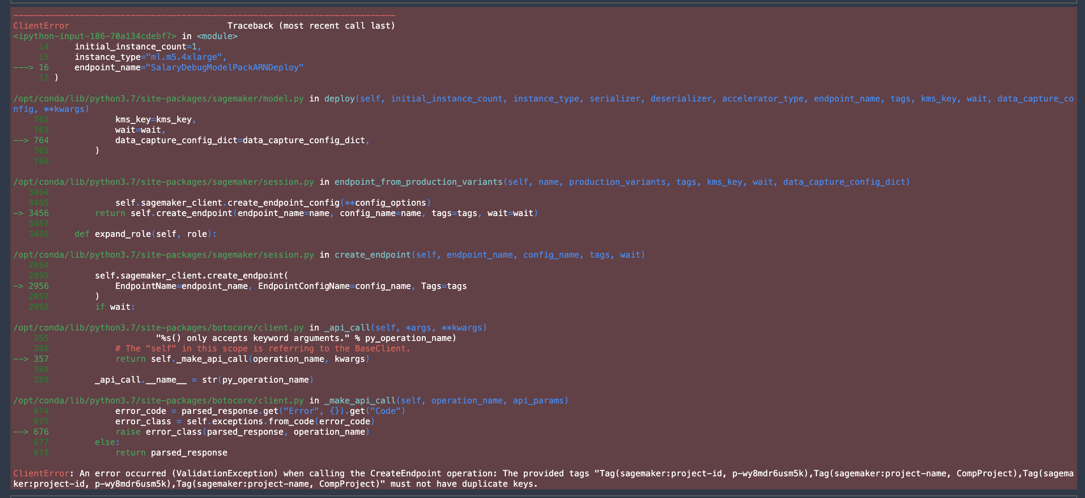Click the "wait=wait," line numbered 763

pos(140,130)
